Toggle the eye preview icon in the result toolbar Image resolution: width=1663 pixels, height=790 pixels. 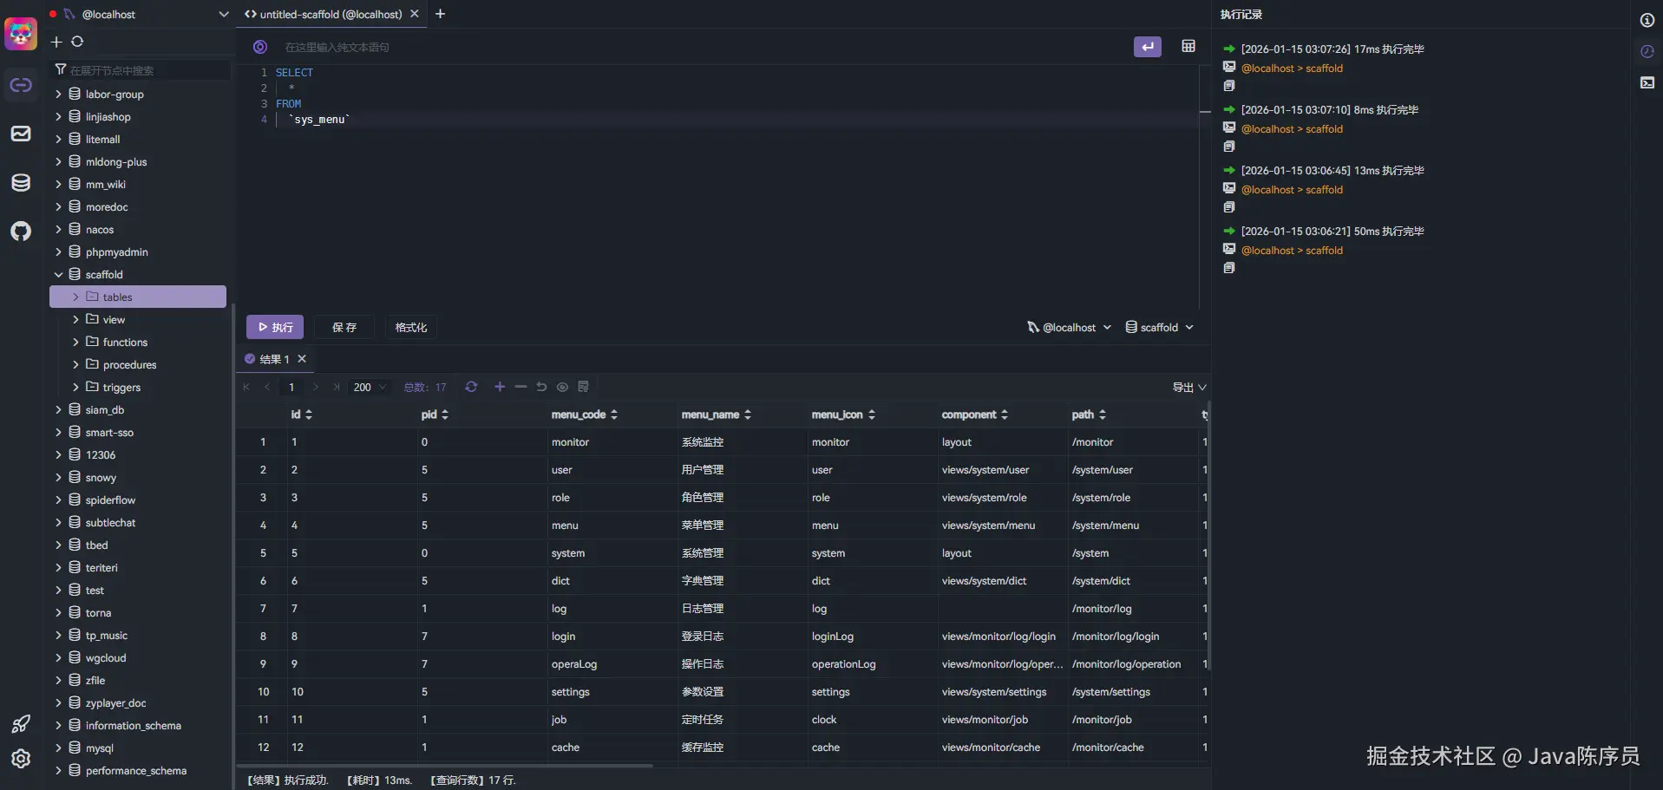(x=562, y=387)
